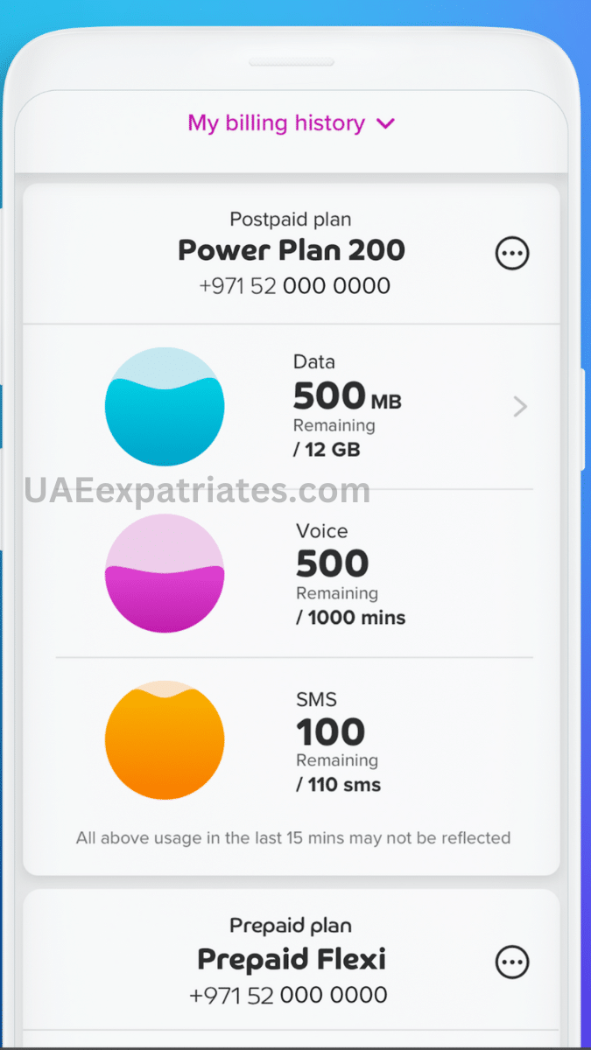Screen dimensions: 591x1050
Task: Open the Prepaid Flexi options menu
Action: tap(512, 962)
